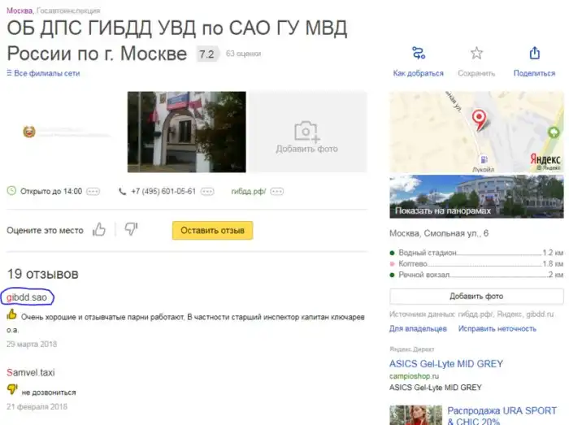Click the green clock opening hours icon
Image resolution: width=569 pixels, height=425 pixels.
[11, 190]
